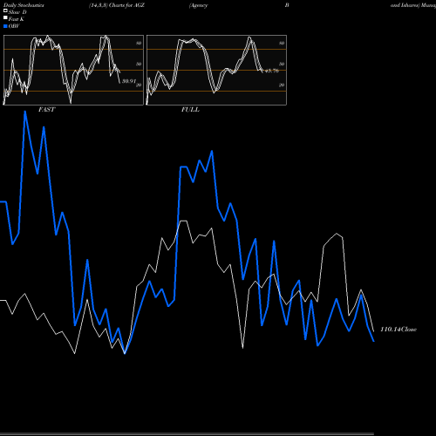Open the FAST stochastic chart panel
Screen dimensions: 436x436
point(73,70)
